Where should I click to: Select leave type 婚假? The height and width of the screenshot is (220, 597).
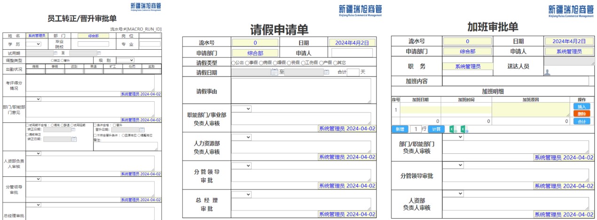coord(275,62)
